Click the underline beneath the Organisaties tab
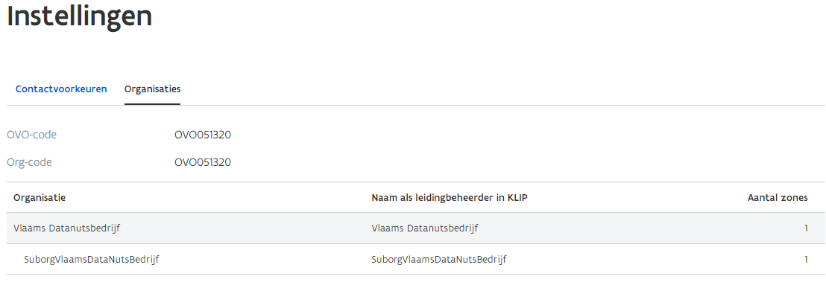The image size is (826, 285). coord(152,104)
